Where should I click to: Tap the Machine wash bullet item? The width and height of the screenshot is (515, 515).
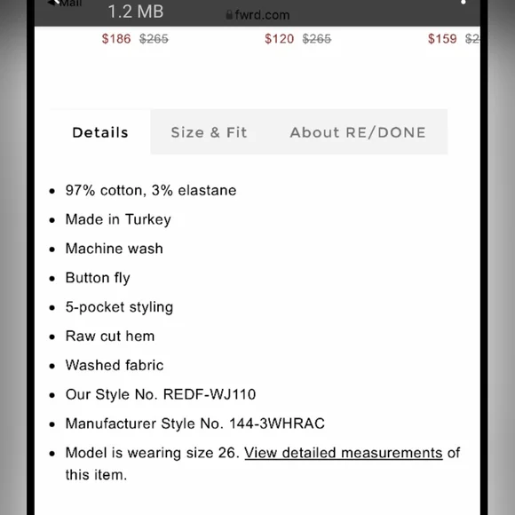(x=114, y=249)
